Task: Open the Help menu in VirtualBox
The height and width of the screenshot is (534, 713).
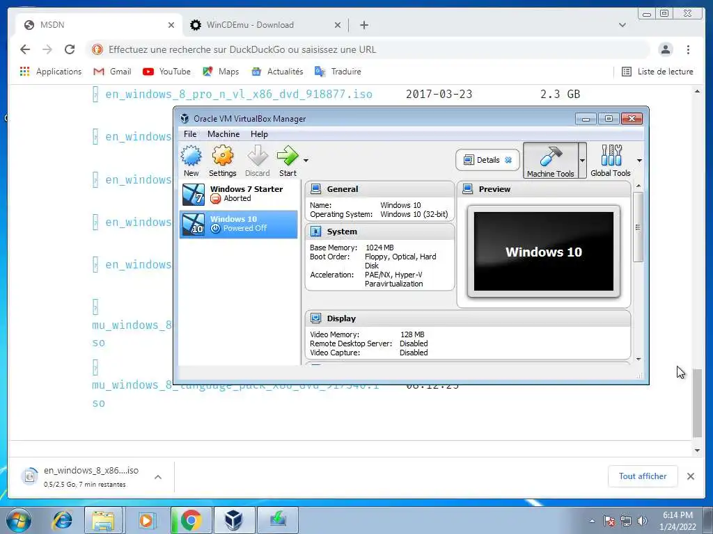Action: coord(259,134)
